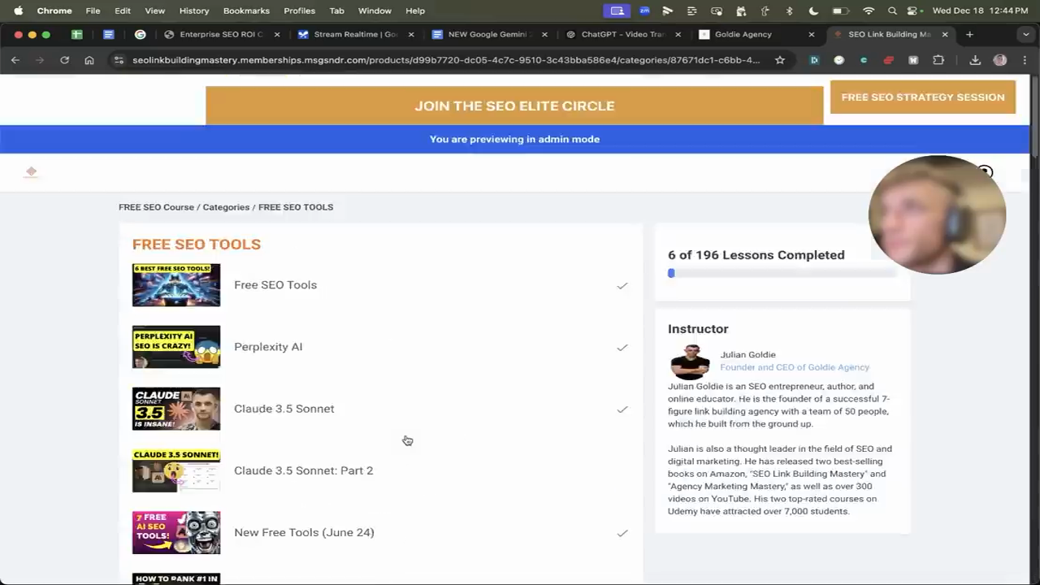Image resolution: width=1040 pixels, height=585 pixels.
Task: Go back using the browser back arrow
Action: [15, 60]
